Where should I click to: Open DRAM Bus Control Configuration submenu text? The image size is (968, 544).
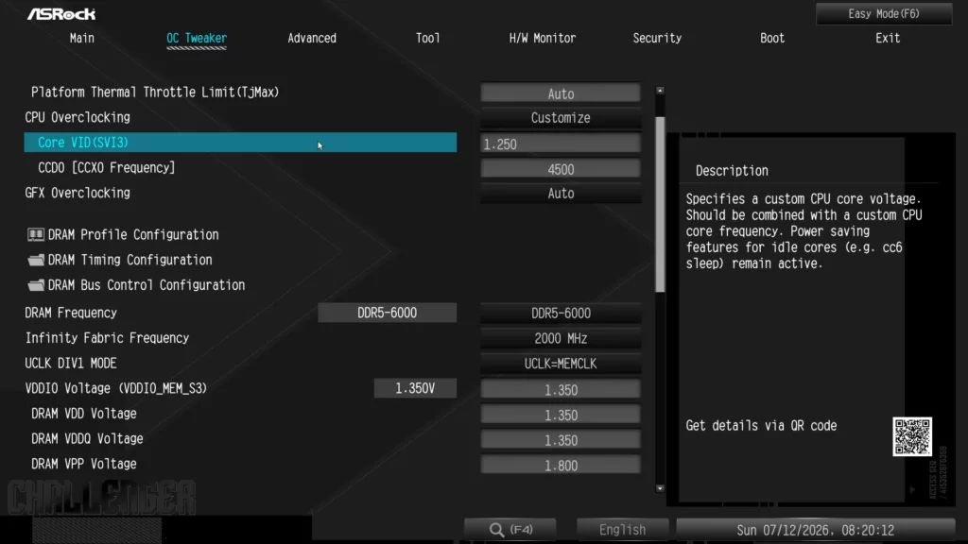pyautogui.click(x=147, y=285)
